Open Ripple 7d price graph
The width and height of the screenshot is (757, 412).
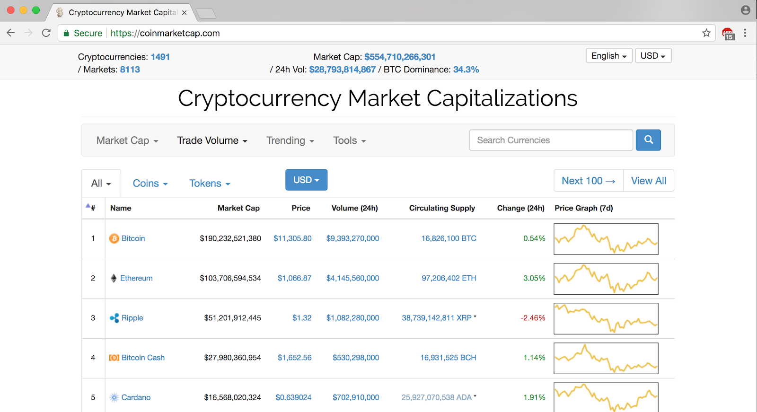[606, 318]
